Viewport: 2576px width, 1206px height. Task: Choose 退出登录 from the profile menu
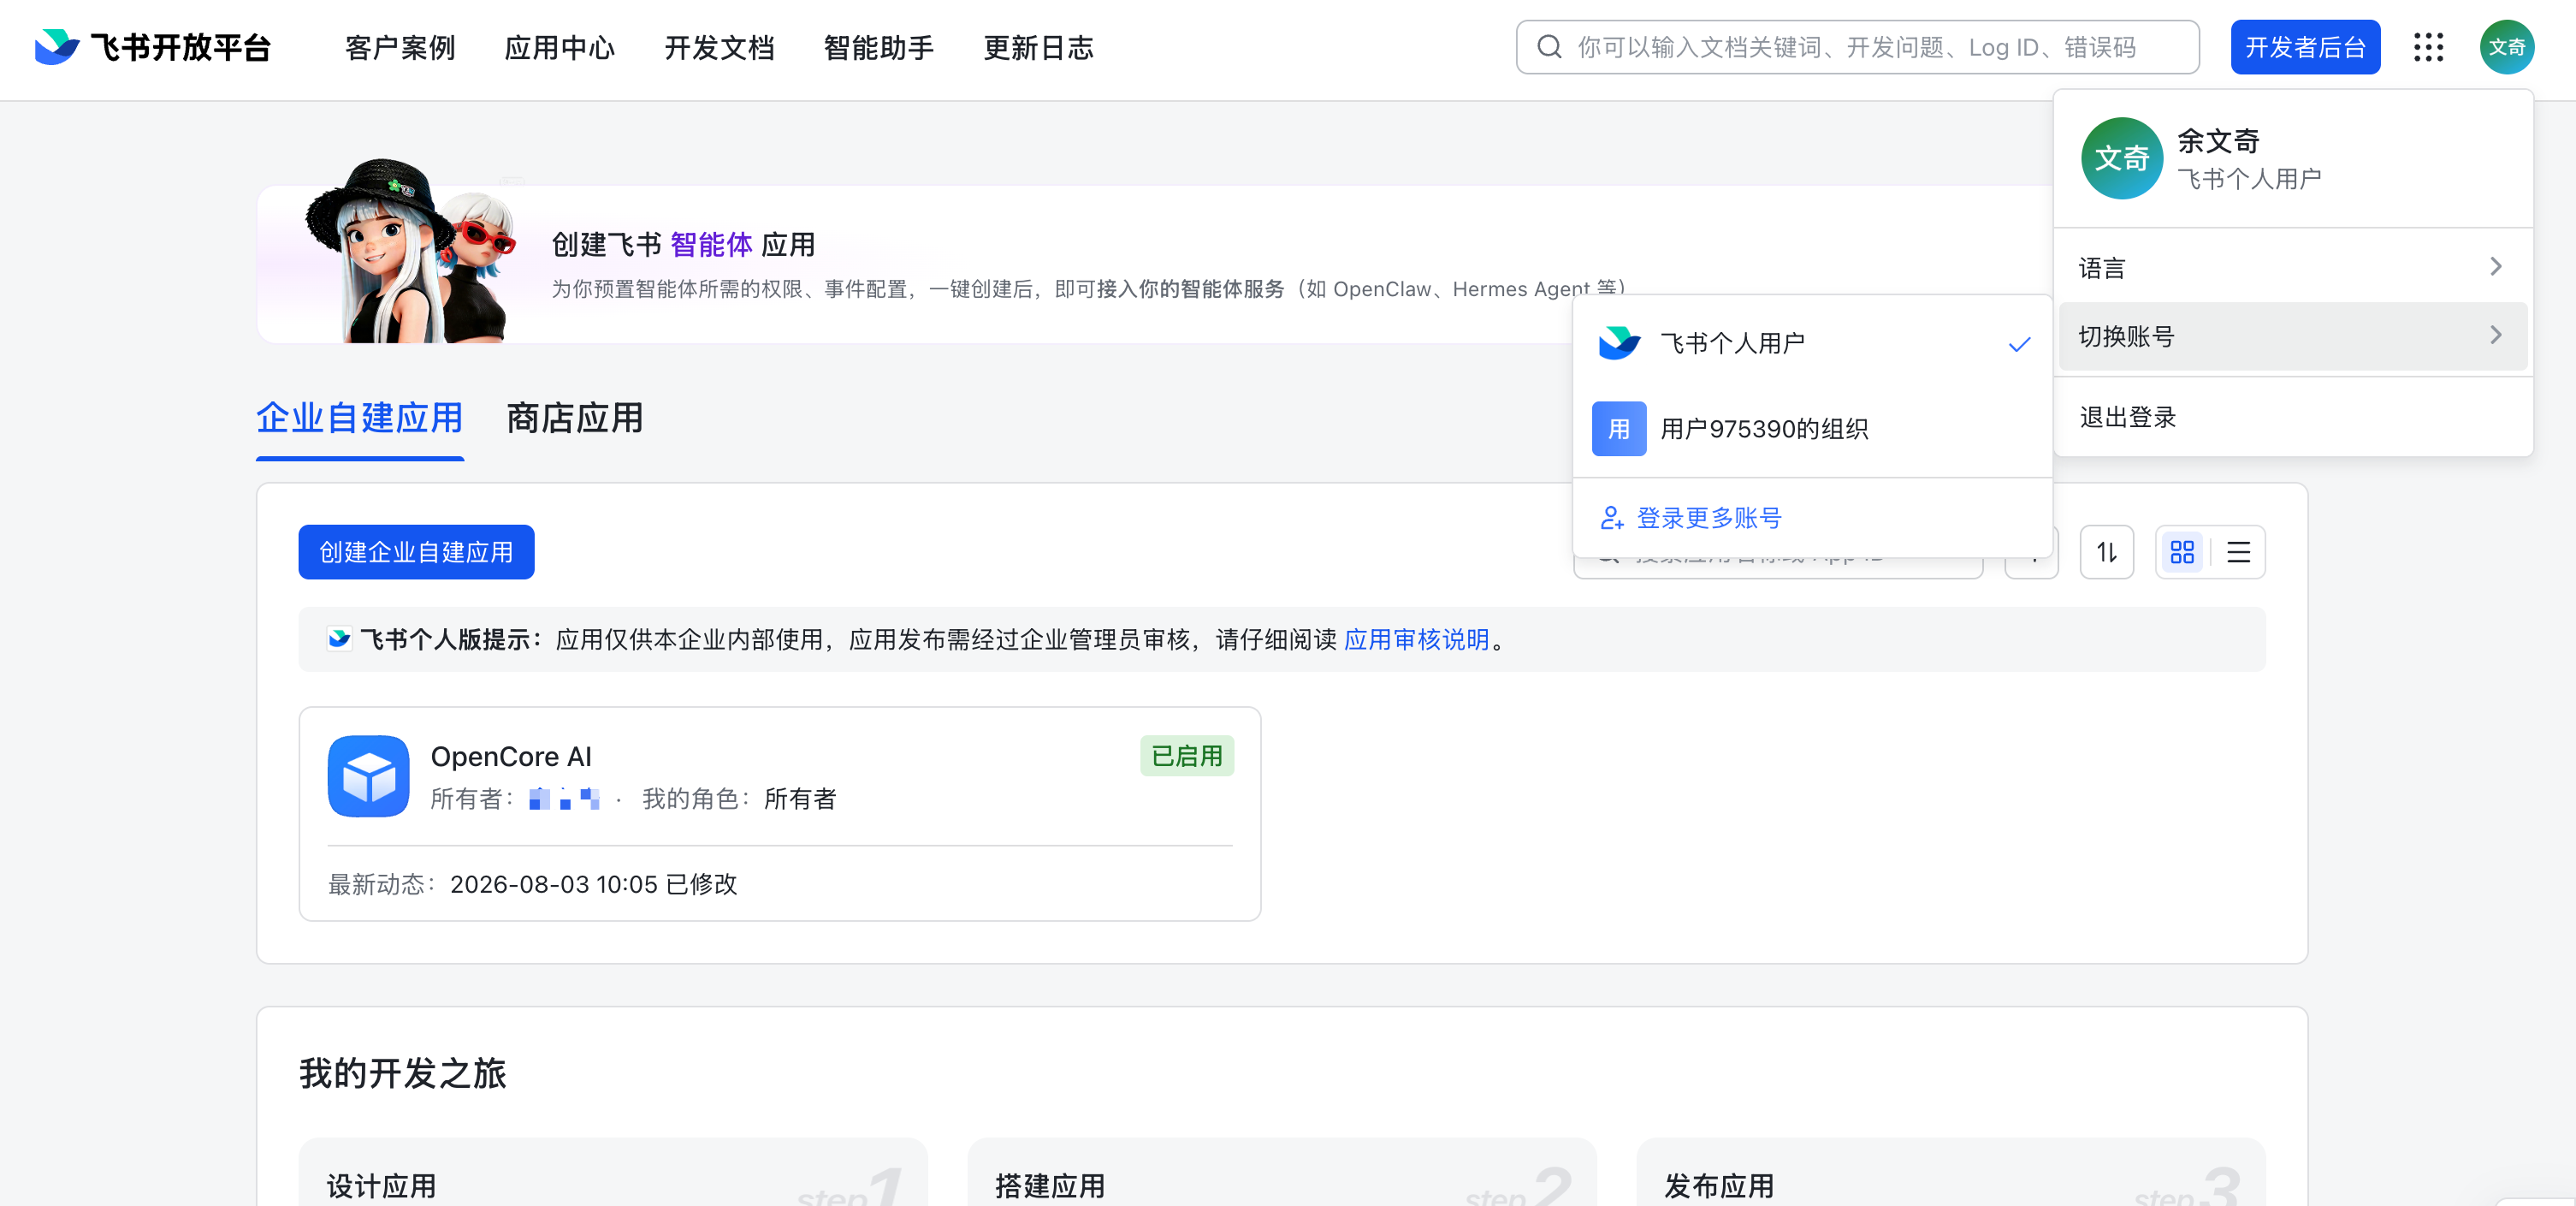pyautogui.click(x=2292, y=416)
